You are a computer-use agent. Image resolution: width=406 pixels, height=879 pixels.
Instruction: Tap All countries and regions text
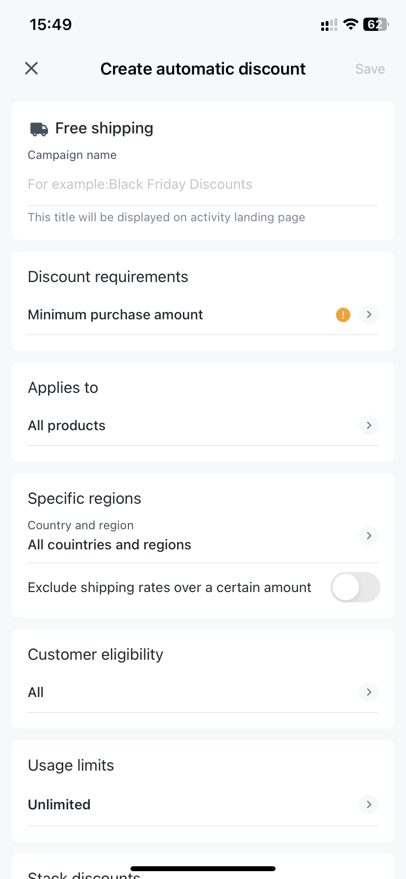click(x=109, y=545)
